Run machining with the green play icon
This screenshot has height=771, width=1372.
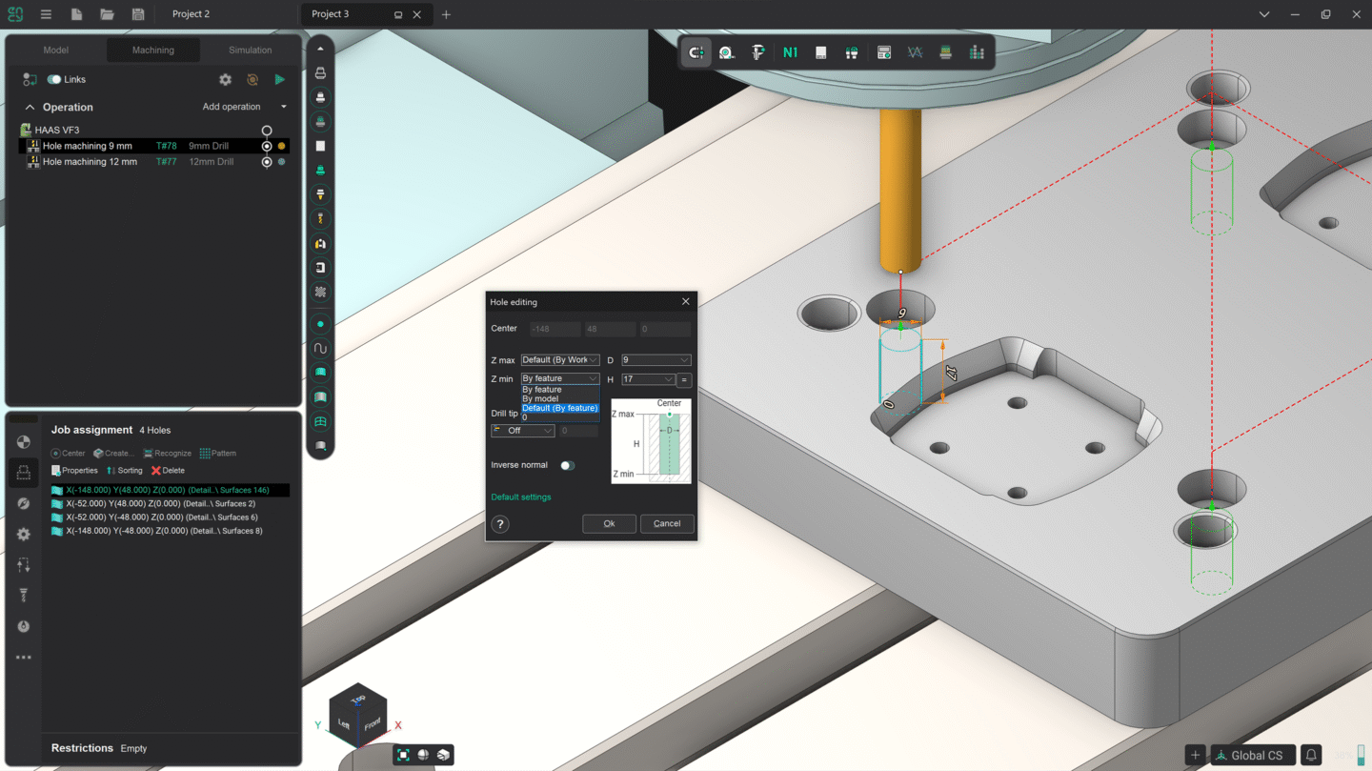point(279,79)
